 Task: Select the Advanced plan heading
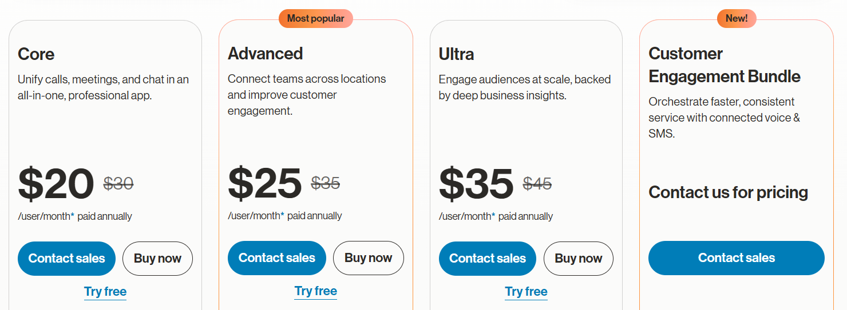tap(266, 54)
